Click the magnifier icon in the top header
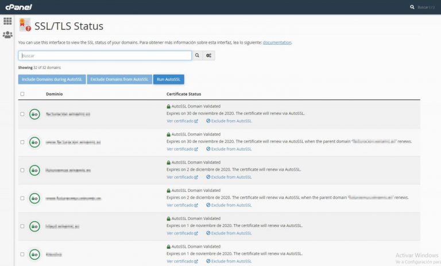Viewport: 441px width, 266px height. pyautogui.click(x=412, y=7)
